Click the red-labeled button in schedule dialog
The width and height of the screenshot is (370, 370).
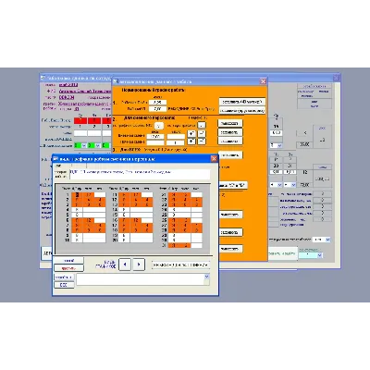68,268
